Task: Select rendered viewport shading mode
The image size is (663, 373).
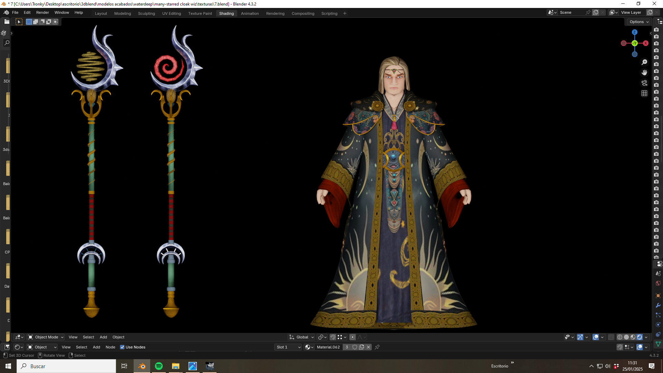Action: pos(640,337)
